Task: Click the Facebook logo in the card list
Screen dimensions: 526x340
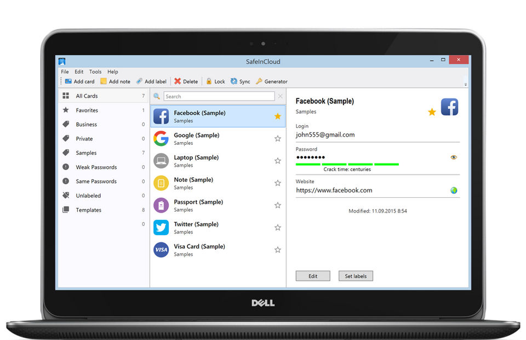Action: pos(161,116)
